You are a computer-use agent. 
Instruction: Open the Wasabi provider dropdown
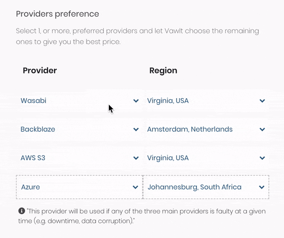click(x=80, y=101)
